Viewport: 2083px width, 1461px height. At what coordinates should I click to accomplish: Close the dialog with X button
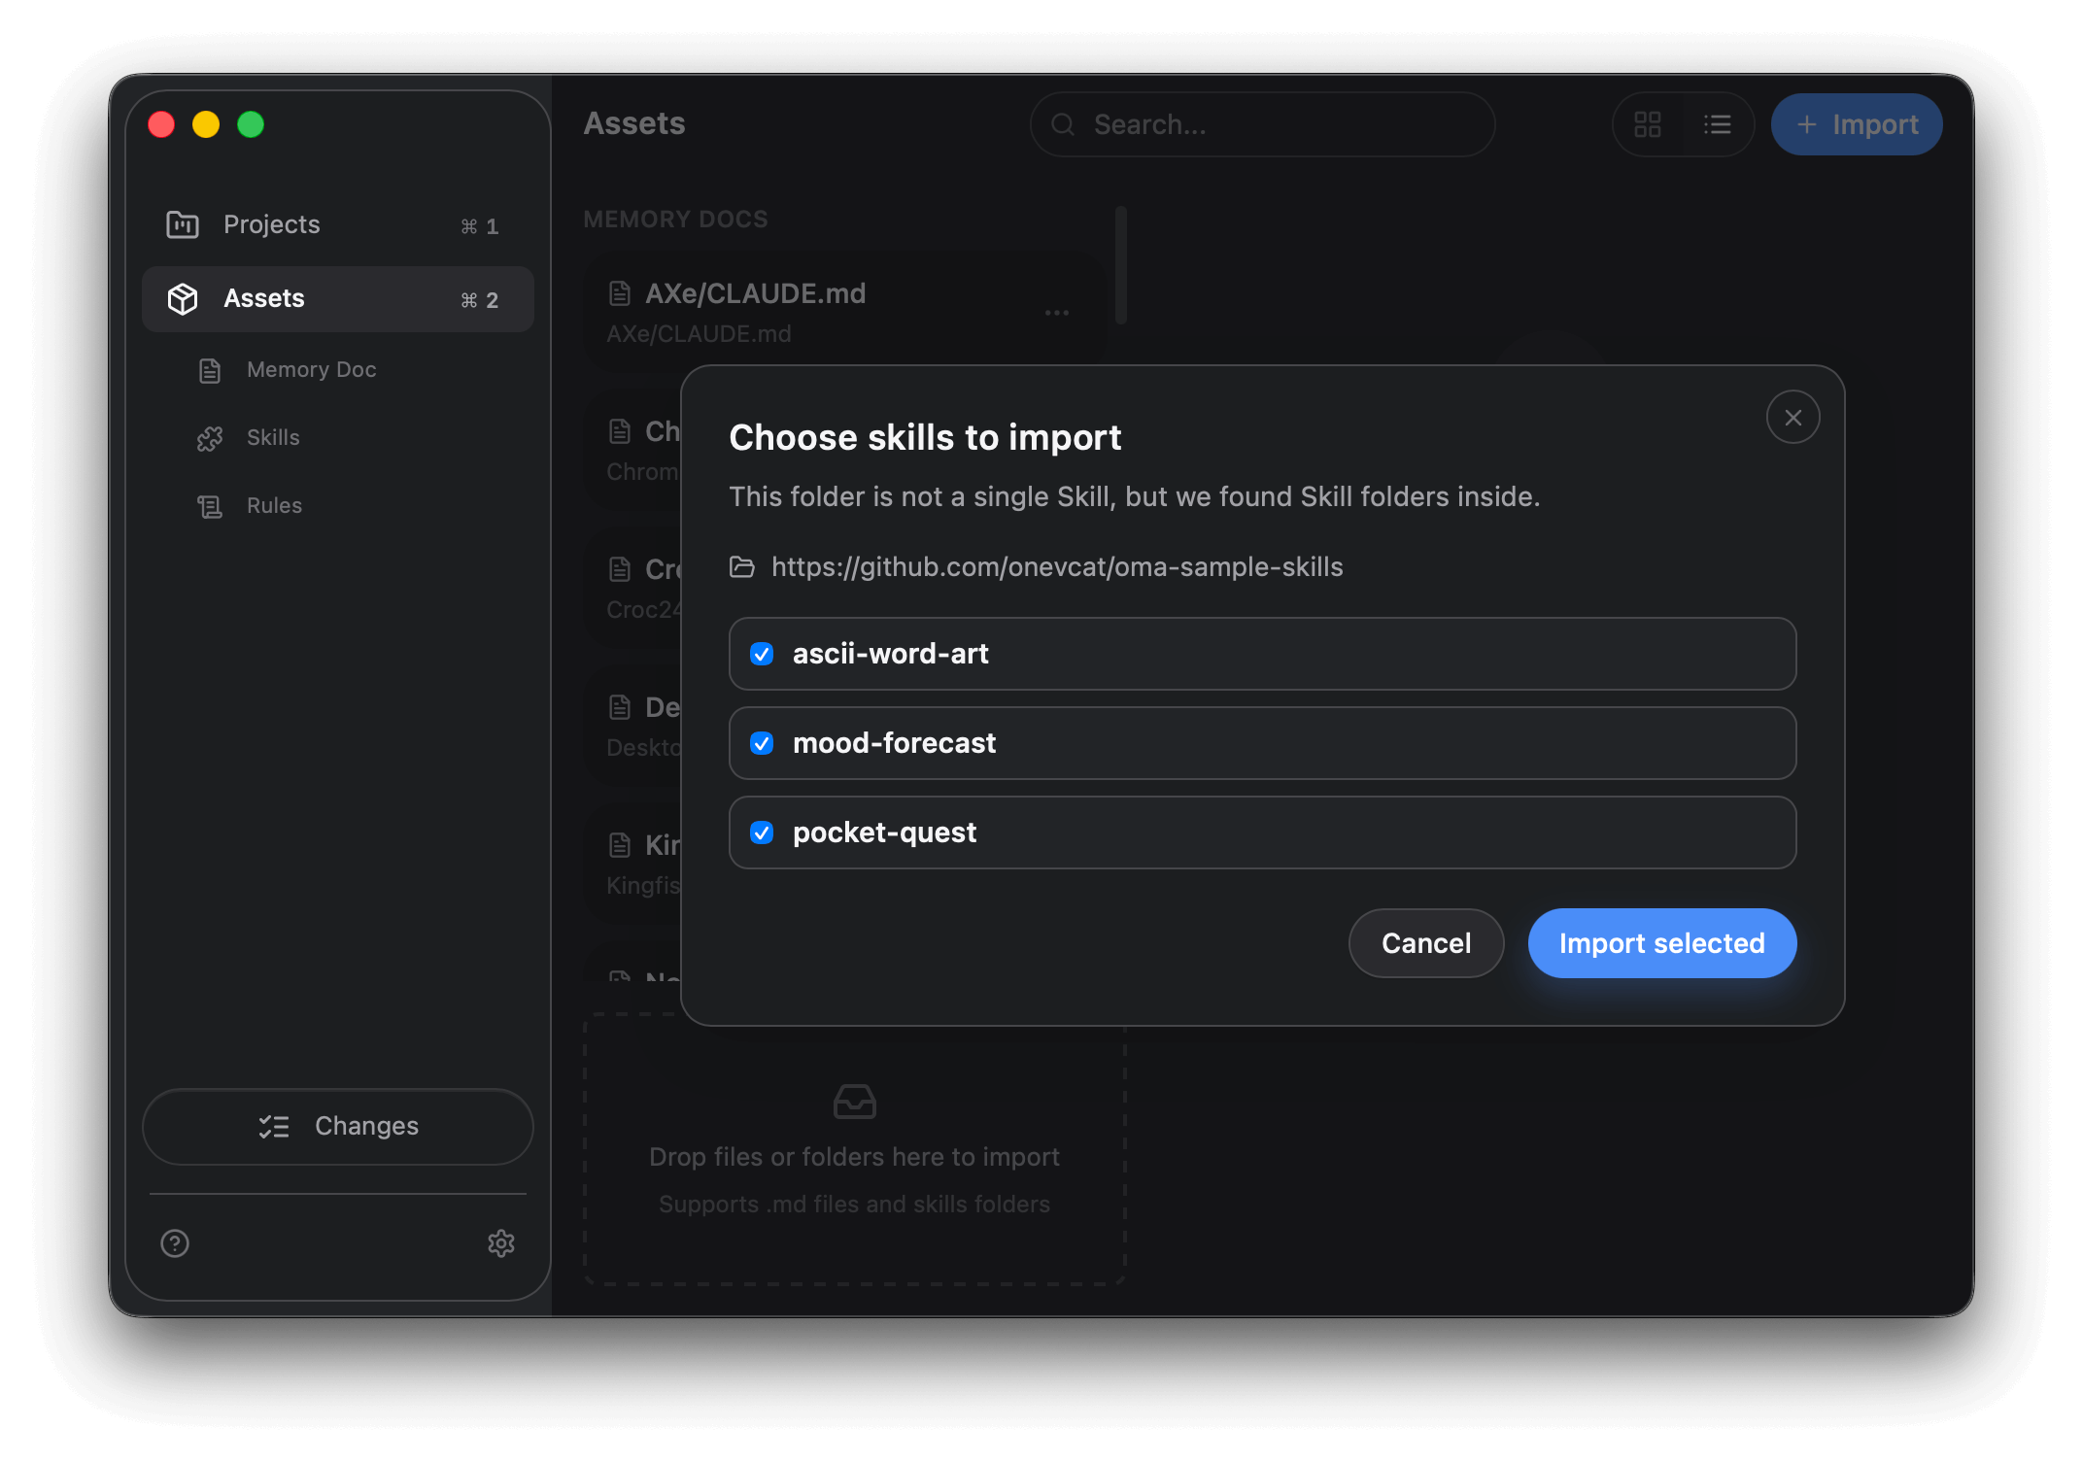[x=1793, y=418]
